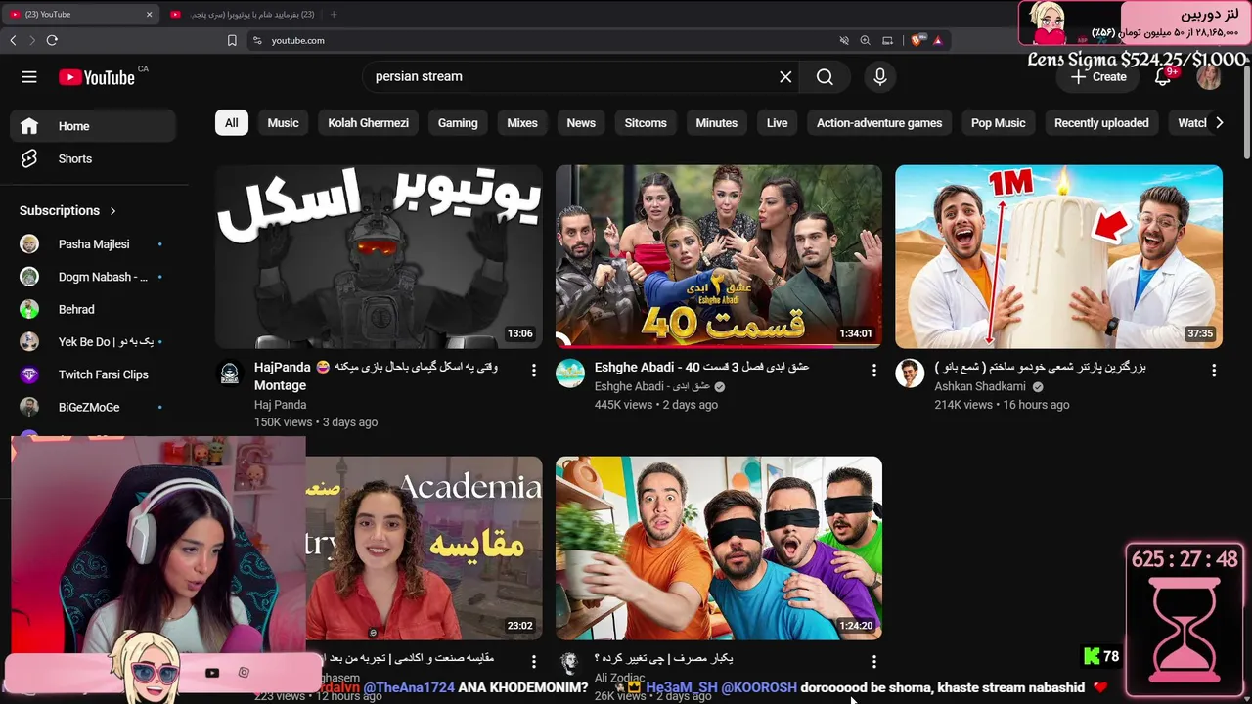Viewport: 1252px width, 704px height.
Task: Open Eshghe Abadi channel avatar
Action: coord(570,374)
